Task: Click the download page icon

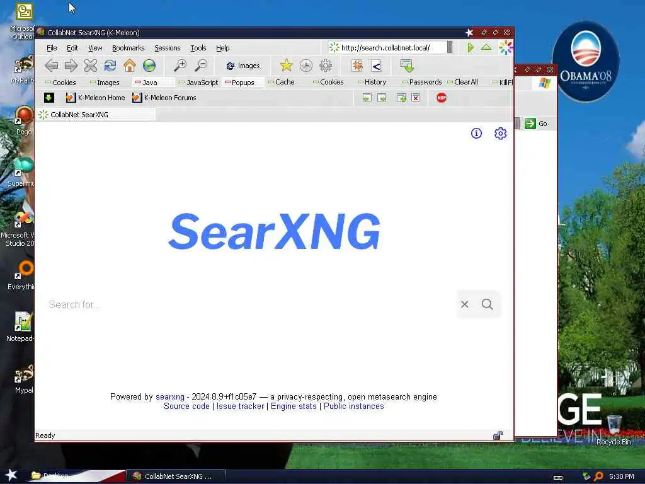Action: point(407,66)
